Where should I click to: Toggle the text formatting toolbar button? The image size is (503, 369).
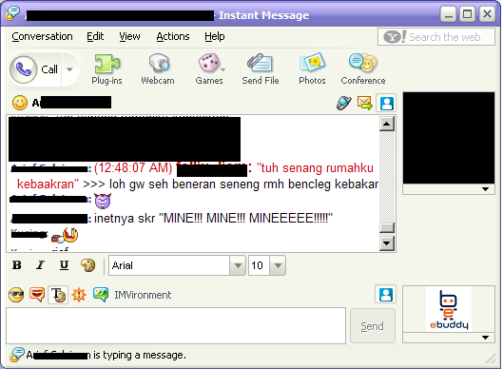pyautogui.click(x=58, y=295)
